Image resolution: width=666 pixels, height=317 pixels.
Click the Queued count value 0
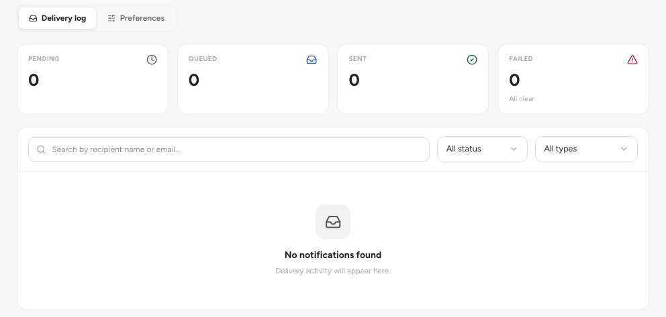click(x=193, y=80)
